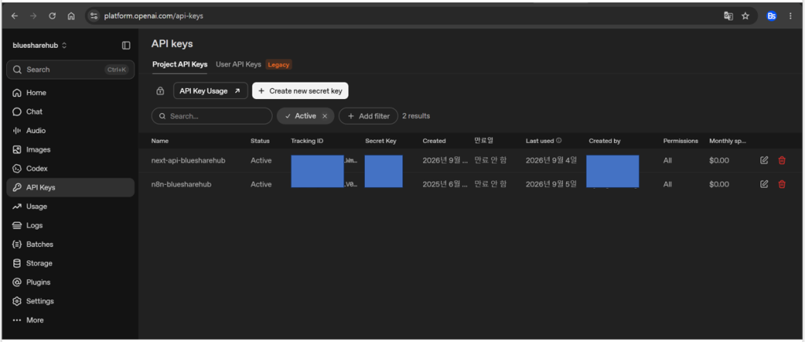Remove the Active filter with its X
The width and height of the screenshot is (805, 342).
pos(325,116)
